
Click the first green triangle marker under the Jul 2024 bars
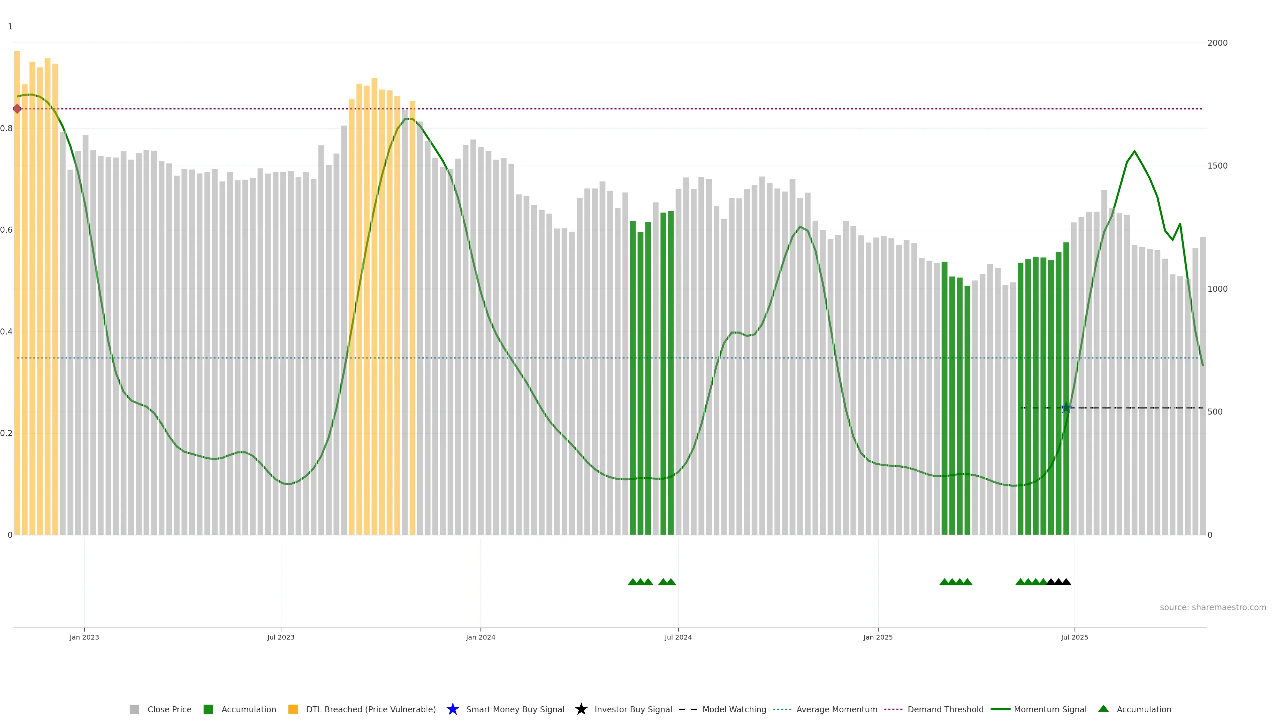point(632,582)
